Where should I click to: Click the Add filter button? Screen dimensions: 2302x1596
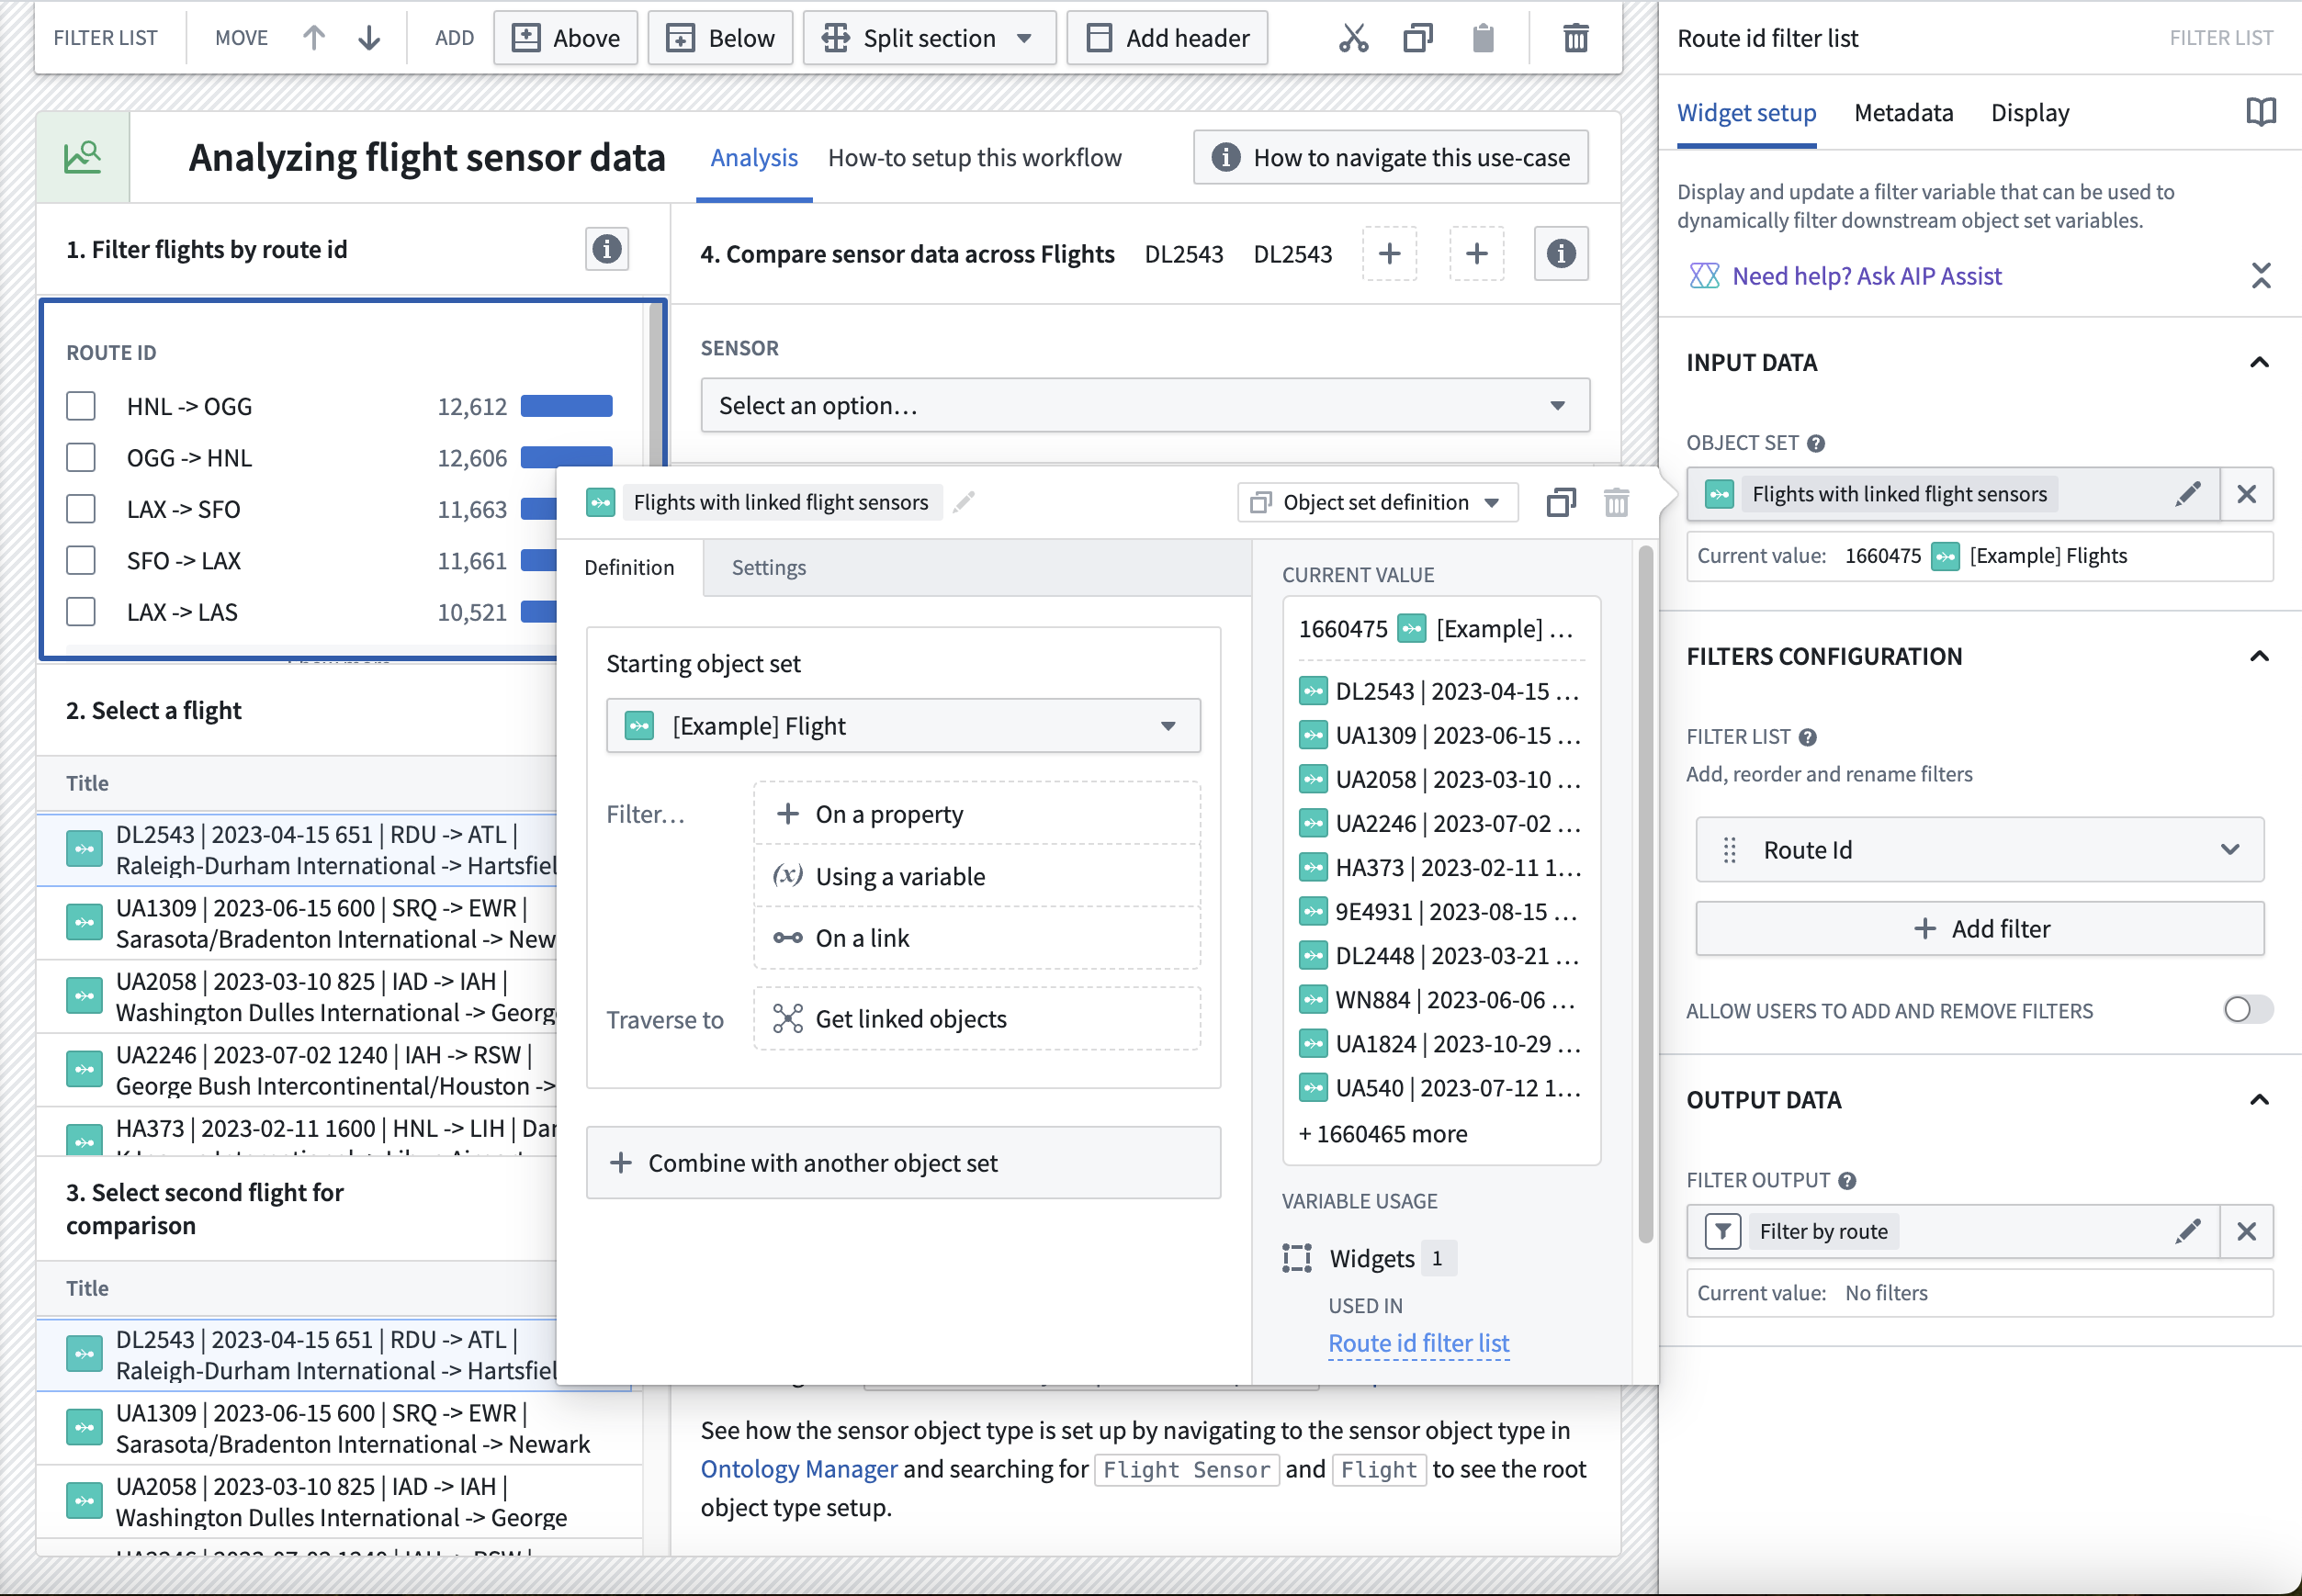coord(1980,929)
